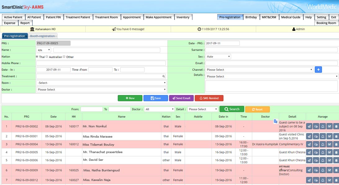Click bell reminder icon for Miss Tidamat Bouloy
This screenshot has height=185, width=339.
pyautogui.click(x=323, y=144)
